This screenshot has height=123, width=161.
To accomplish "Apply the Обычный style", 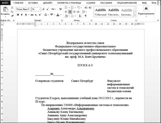I will (100, 12).
